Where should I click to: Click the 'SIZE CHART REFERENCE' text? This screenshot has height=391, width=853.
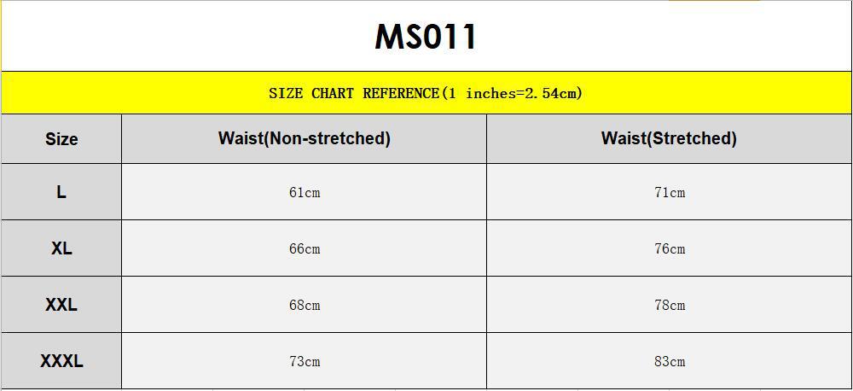(353, 93)
